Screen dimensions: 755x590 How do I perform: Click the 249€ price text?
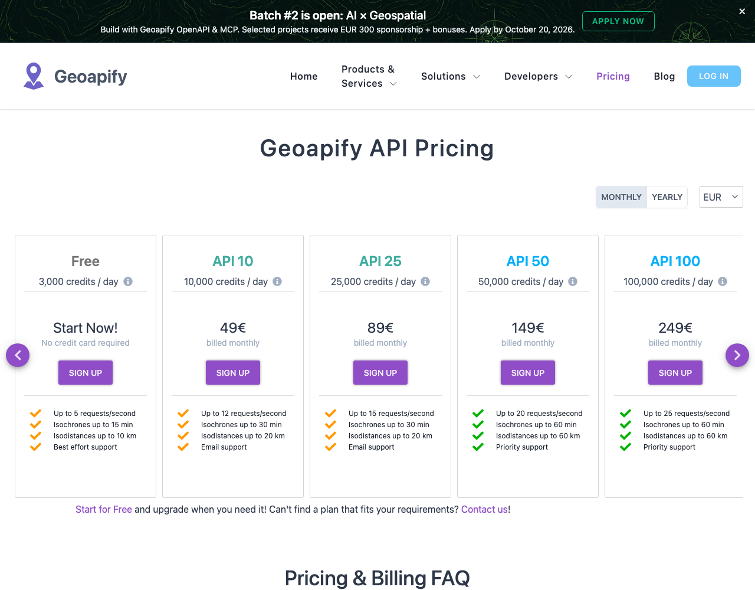pos(675,327)
